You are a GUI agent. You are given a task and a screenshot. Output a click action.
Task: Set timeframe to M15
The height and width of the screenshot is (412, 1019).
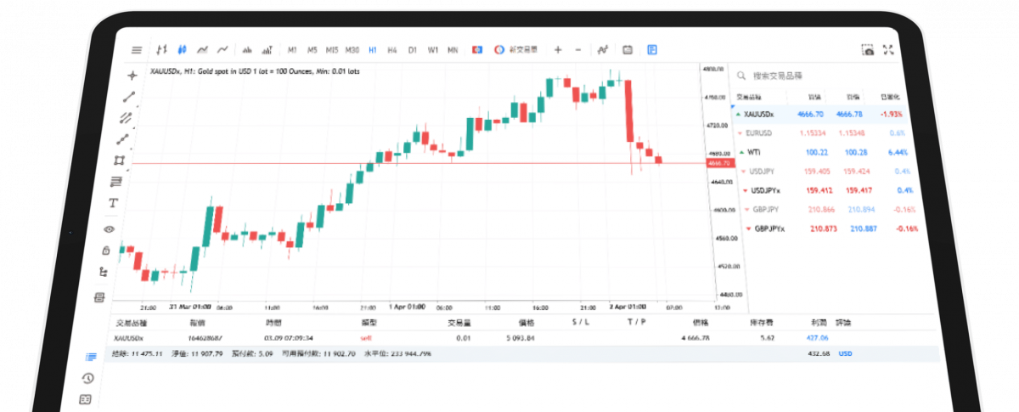coord(332,50)
